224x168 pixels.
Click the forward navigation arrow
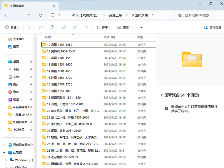[x=18, y=15]
